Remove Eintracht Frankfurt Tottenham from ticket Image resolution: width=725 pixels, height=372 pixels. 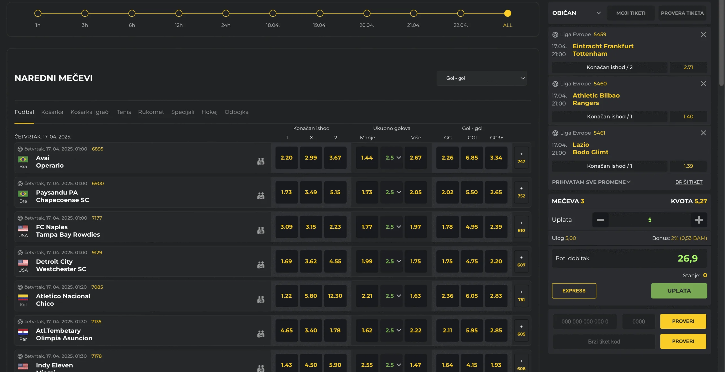coord(703,34)
